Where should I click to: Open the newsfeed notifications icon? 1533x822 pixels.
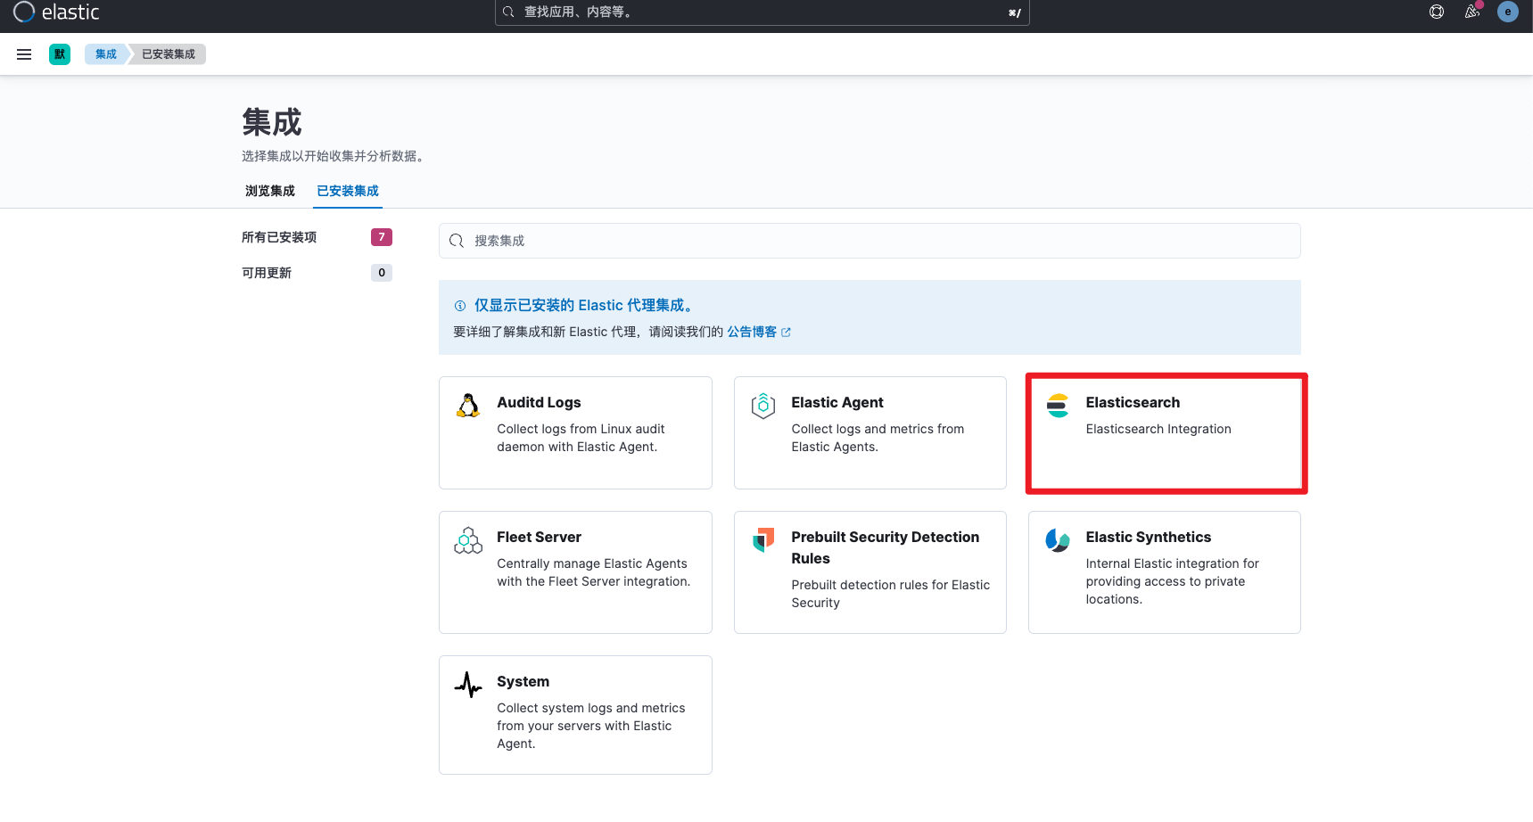pos(1472,12)
